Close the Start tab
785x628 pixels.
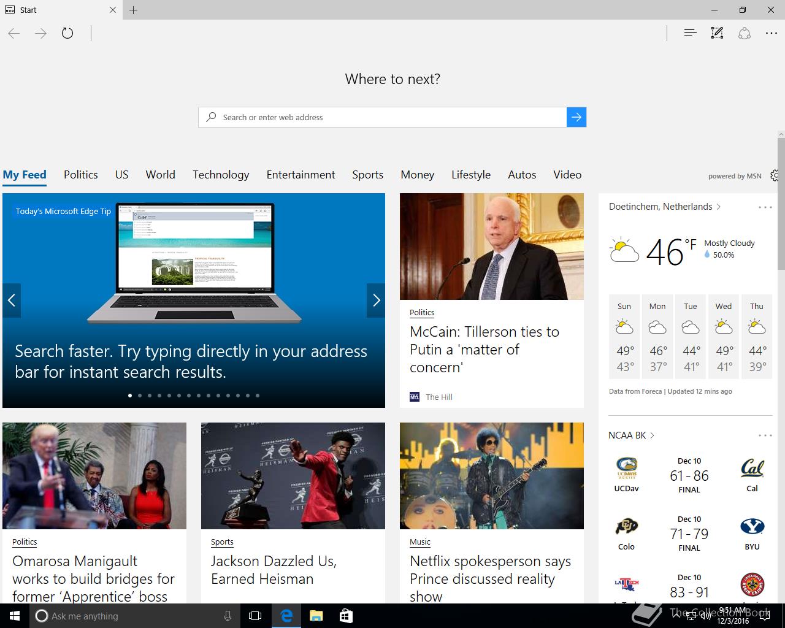(112, 10)
